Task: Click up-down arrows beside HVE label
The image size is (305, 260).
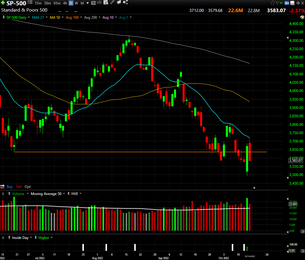Action: pyautogui.click(x=68, y=194)
